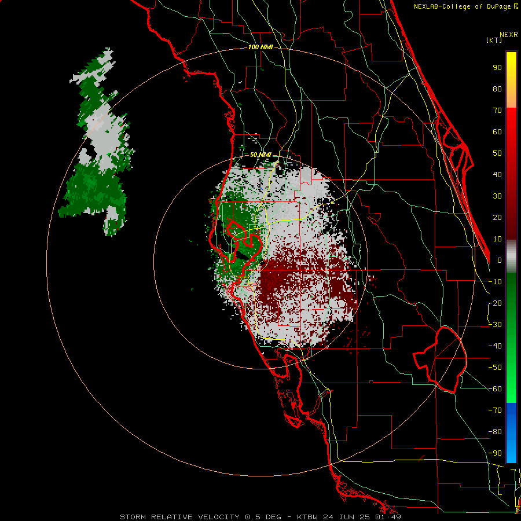Screen dimensions: 521x521
Task: Click the 50 NMI range ring label
Action: click(x=260, y=155)
